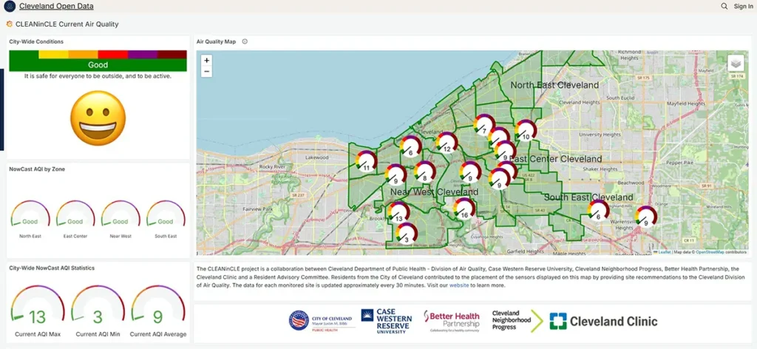Click the Case Western Reserve University logo

coord(387,321)
